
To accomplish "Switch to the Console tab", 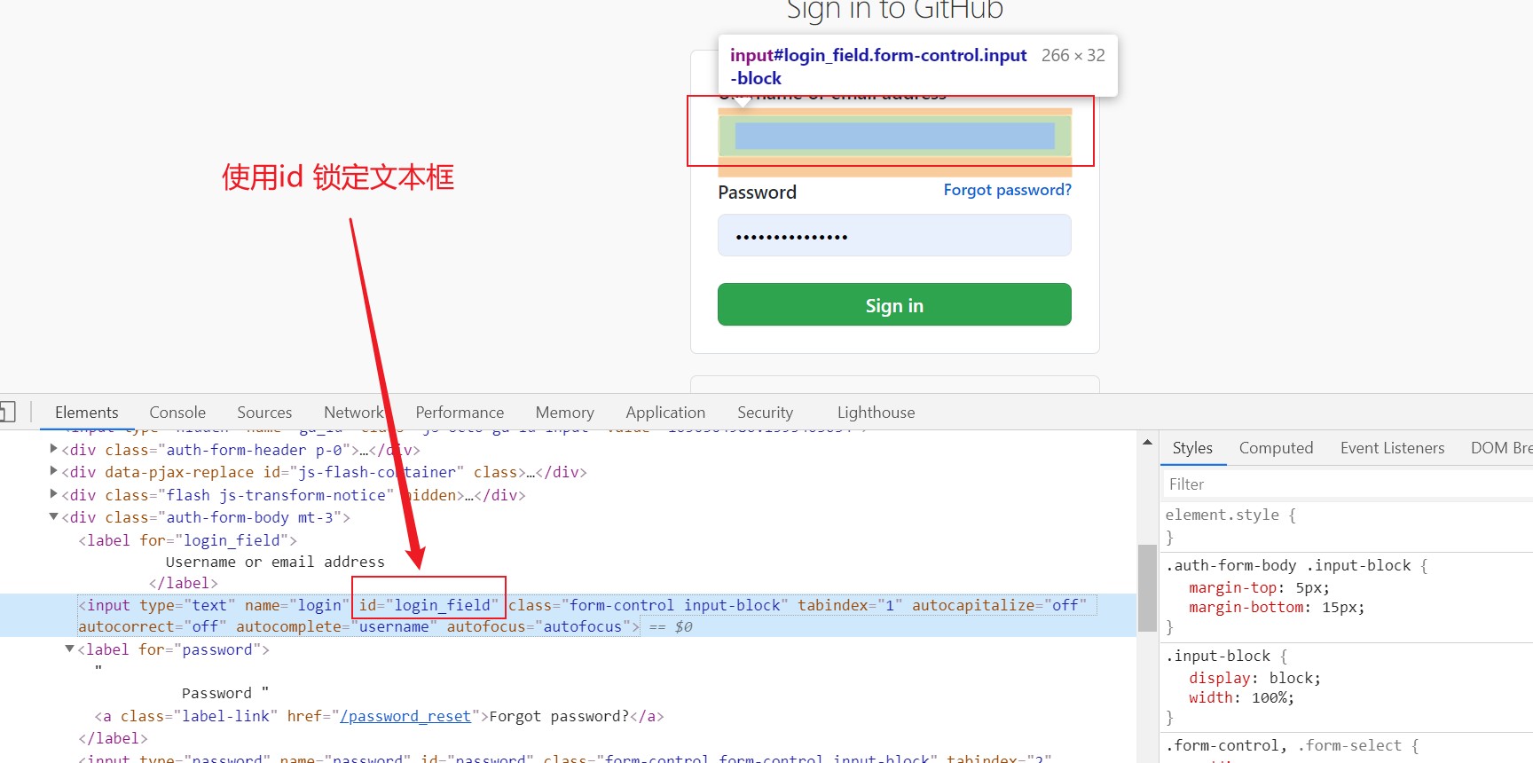I will [177, 413].
